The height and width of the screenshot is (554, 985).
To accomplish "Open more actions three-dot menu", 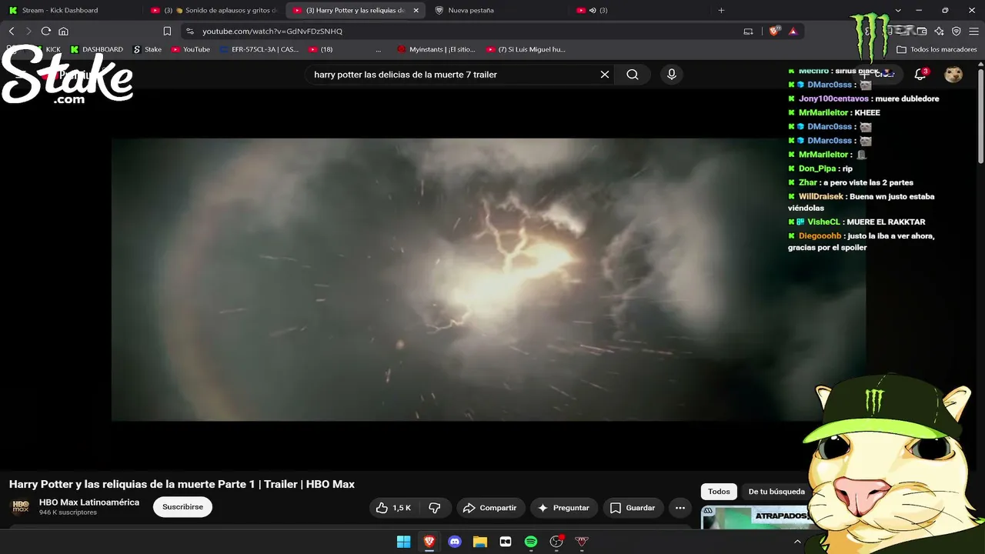I will click(679, 508).
